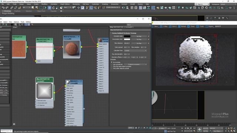Click Tools in Corona frame buffer
This screenshot has height=133, width=237.
point(200,26)
